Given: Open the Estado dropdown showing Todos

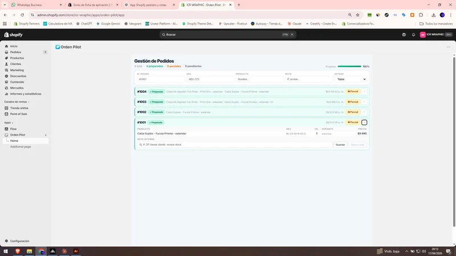Looking at the screenshot, I should 351,79.
